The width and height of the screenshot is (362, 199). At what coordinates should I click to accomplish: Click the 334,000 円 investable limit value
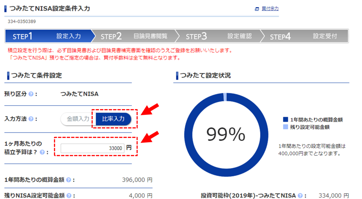click(334, 196)
